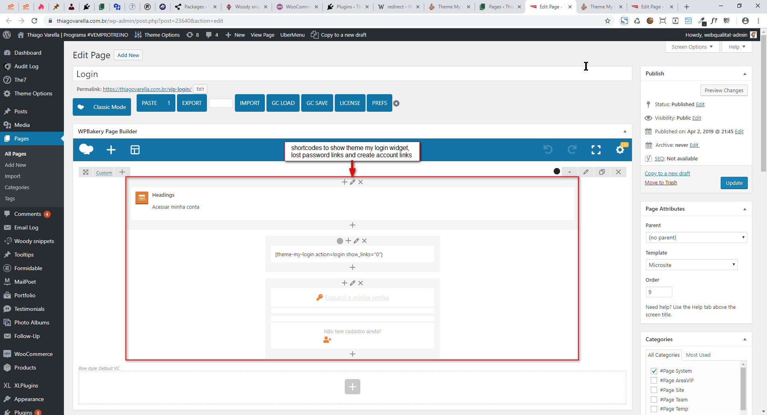Image resolution: width=767 pixels, height=415 pixels.
Task: Expand the Help tab
Action: point(737,47)
